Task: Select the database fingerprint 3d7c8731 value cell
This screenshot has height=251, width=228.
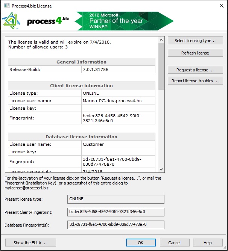Action: [118, 162]
